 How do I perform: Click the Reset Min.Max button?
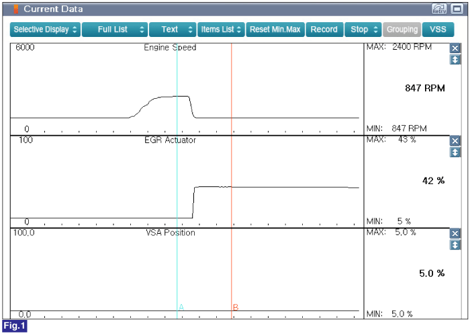point(275,30)
